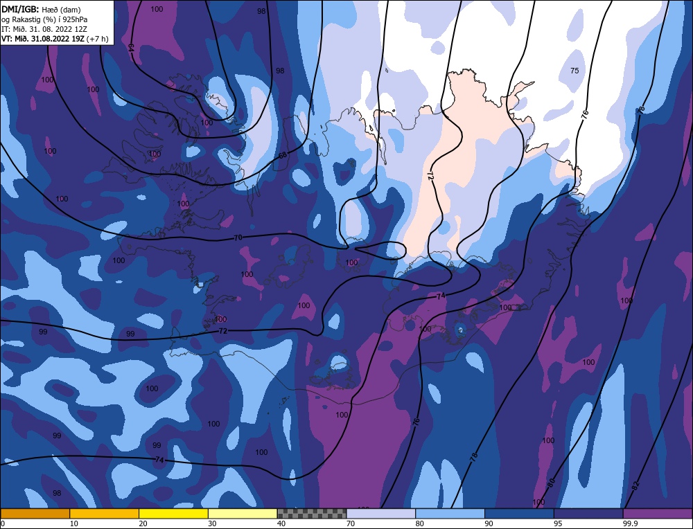Click the legend tick label '80' below colorbar
Screen dimensions: 693x529
[419, 523]
